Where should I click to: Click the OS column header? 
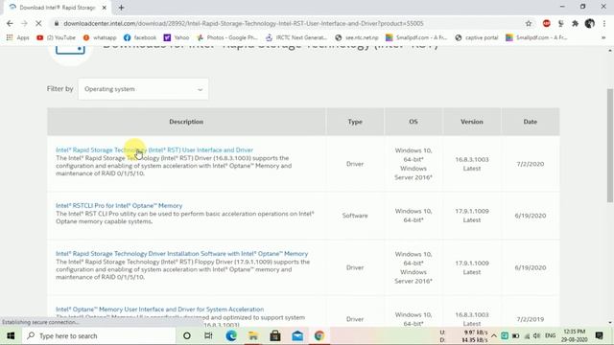click(x=413, y=122)
